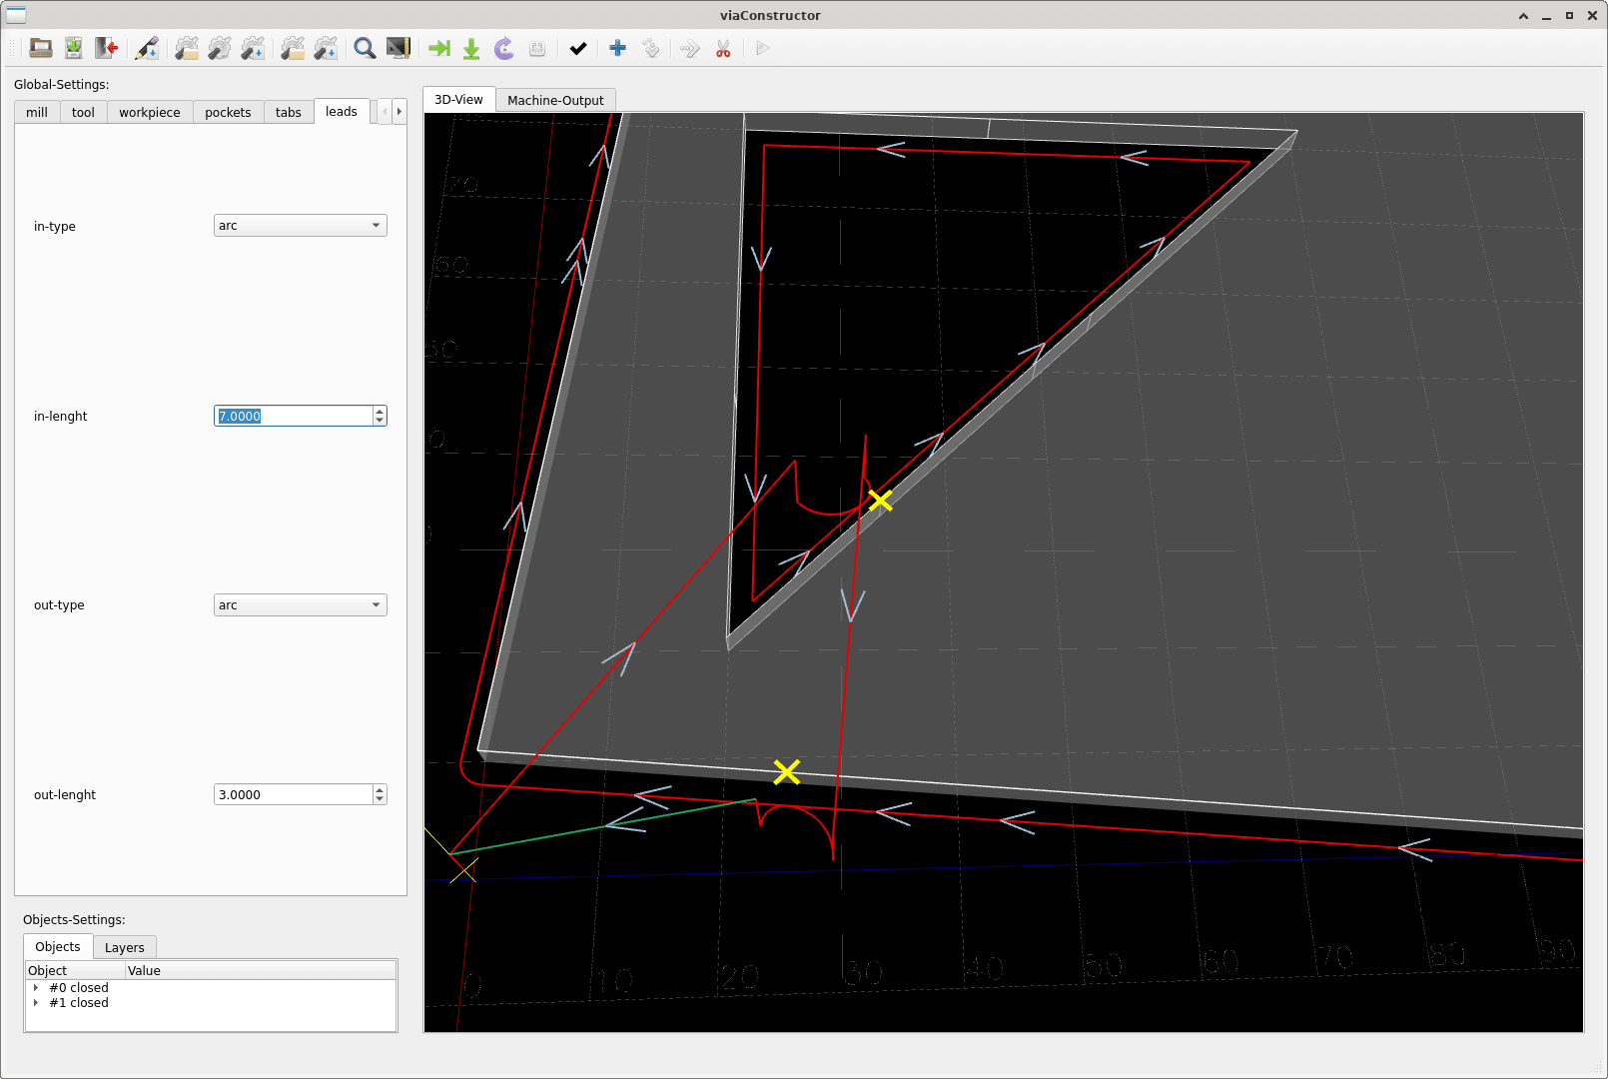Select the 3D-View tab

458,99
